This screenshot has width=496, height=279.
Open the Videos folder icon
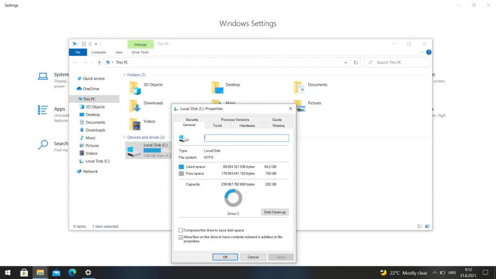pos(135,124)
